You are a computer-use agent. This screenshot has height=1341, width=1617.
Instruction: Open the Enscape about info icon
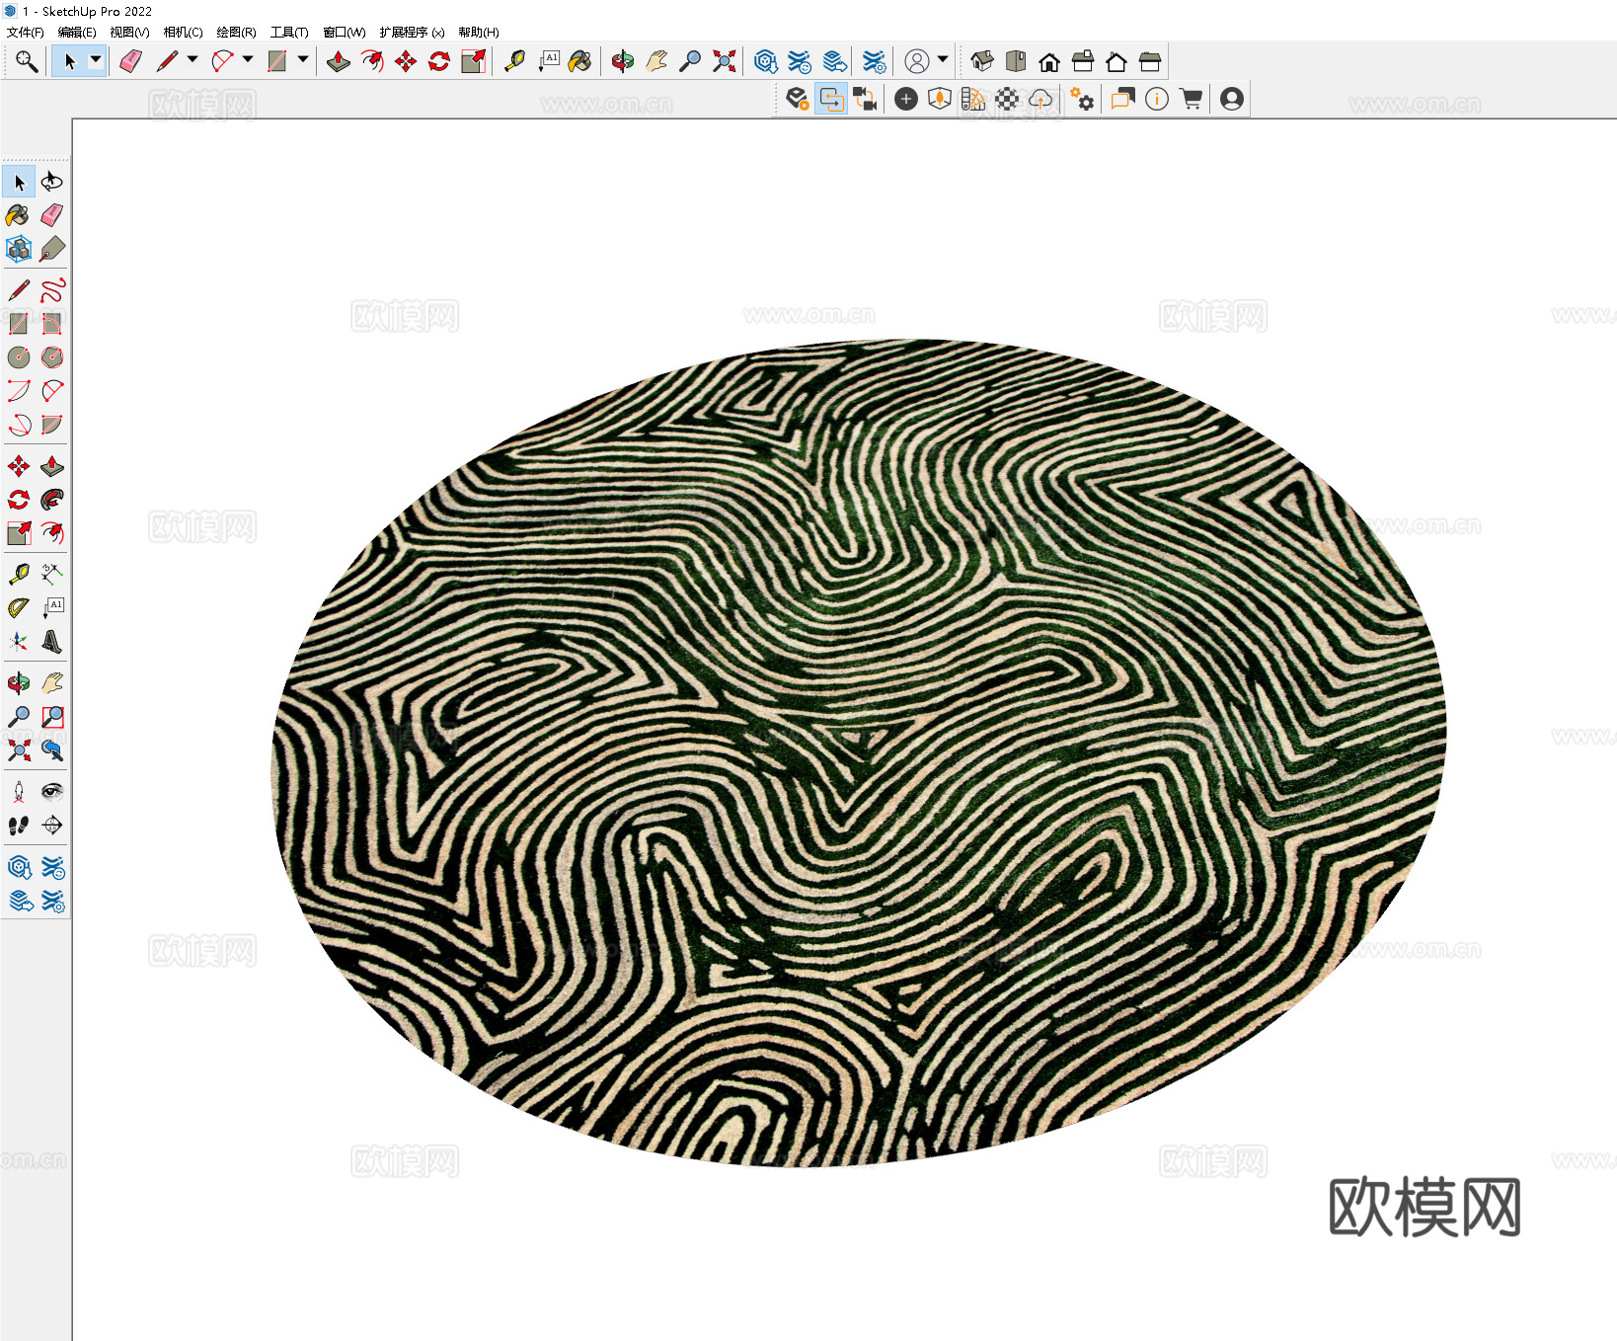tap(1157, 99)
